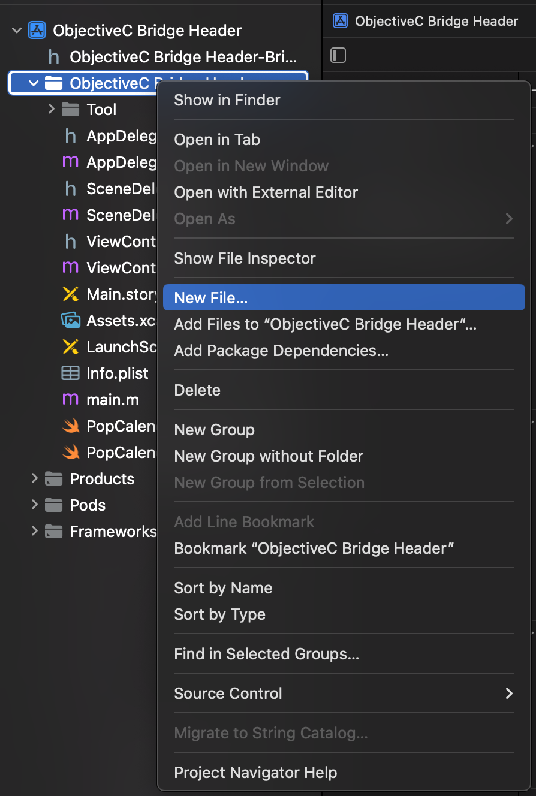Choose Add Package Dependencies...
536x796 pixels.
click(344, 351)
